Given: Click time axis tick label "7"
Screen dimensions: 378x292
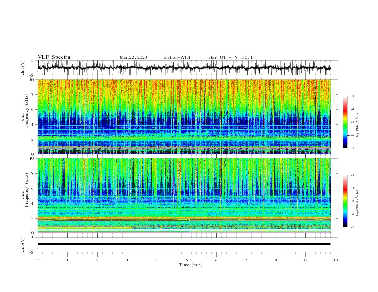Looking at the screenshot, I should pyautogui.click(x=246, y=260).
